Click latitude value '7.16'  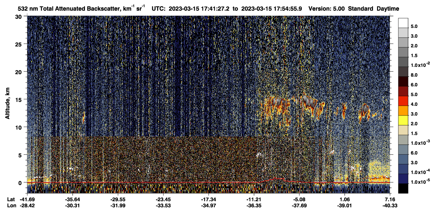(x=390, y=199)
